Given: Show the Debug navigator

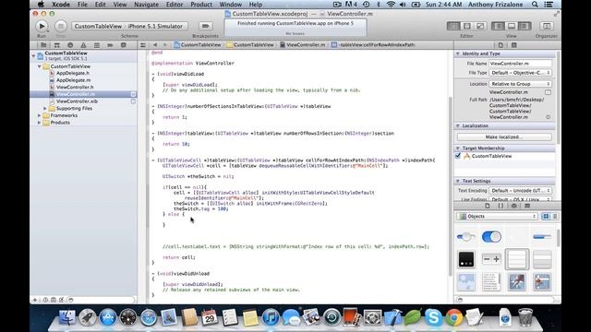Looking at the screenshot, I should tap(97, 45).
